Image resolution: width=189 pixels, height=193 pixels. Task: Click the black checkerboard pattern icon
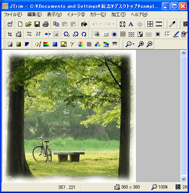point(89,44)
